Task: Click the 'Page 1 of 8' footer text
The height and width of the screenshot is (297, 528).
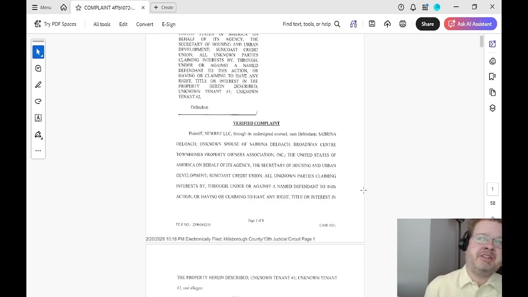Action: click(x=256, y=221)
